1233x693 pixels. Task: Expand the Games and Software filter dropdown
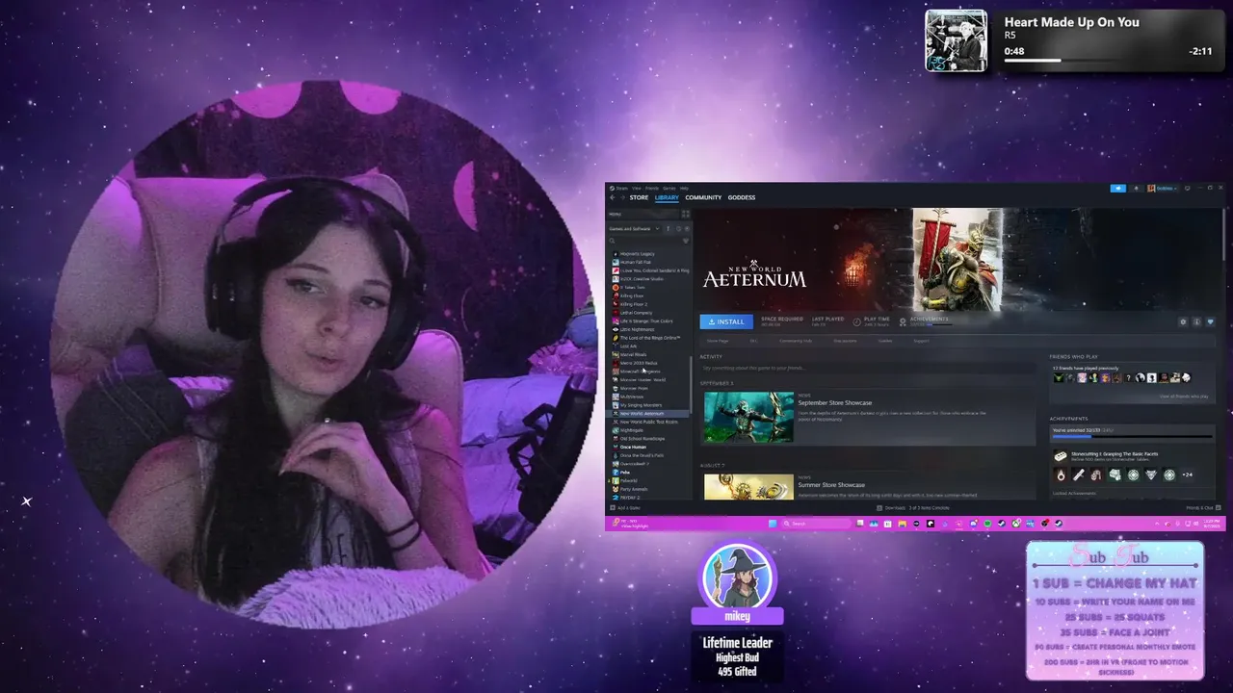tap(635, 228)
